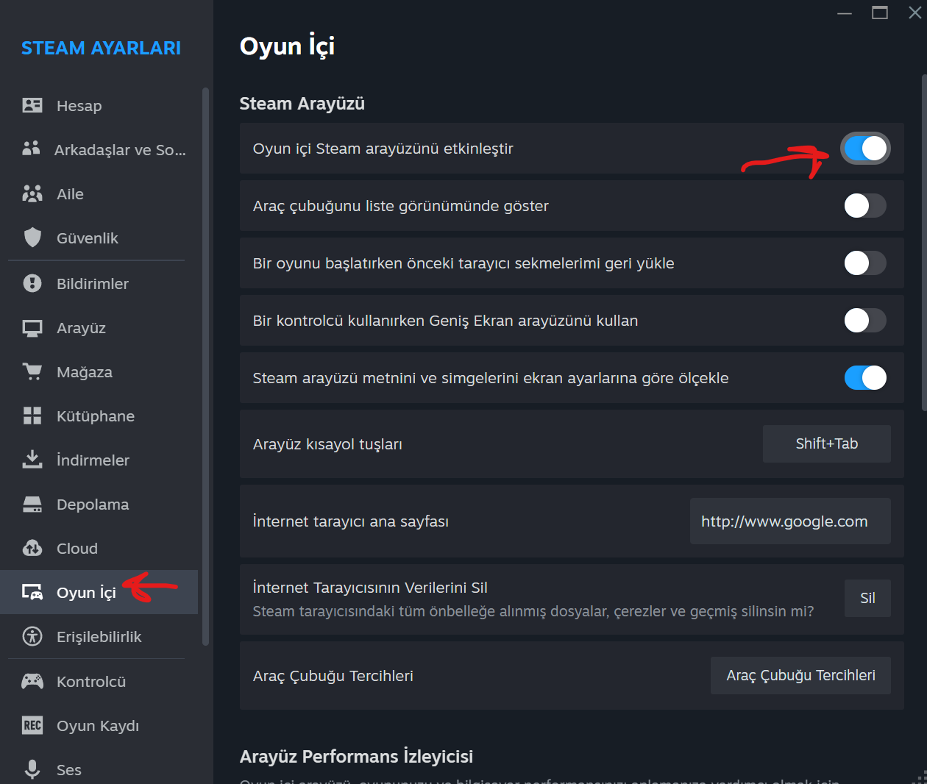Click the Güvenlik shield icon
The image size is (927, 784).
click(x=32, y=238)
